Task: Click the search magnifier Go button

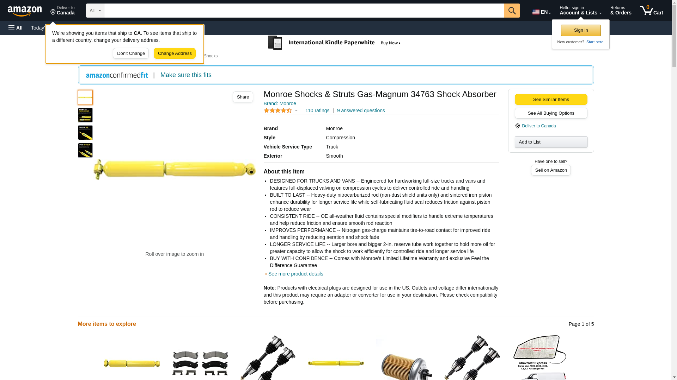Action: pos(512,11)
